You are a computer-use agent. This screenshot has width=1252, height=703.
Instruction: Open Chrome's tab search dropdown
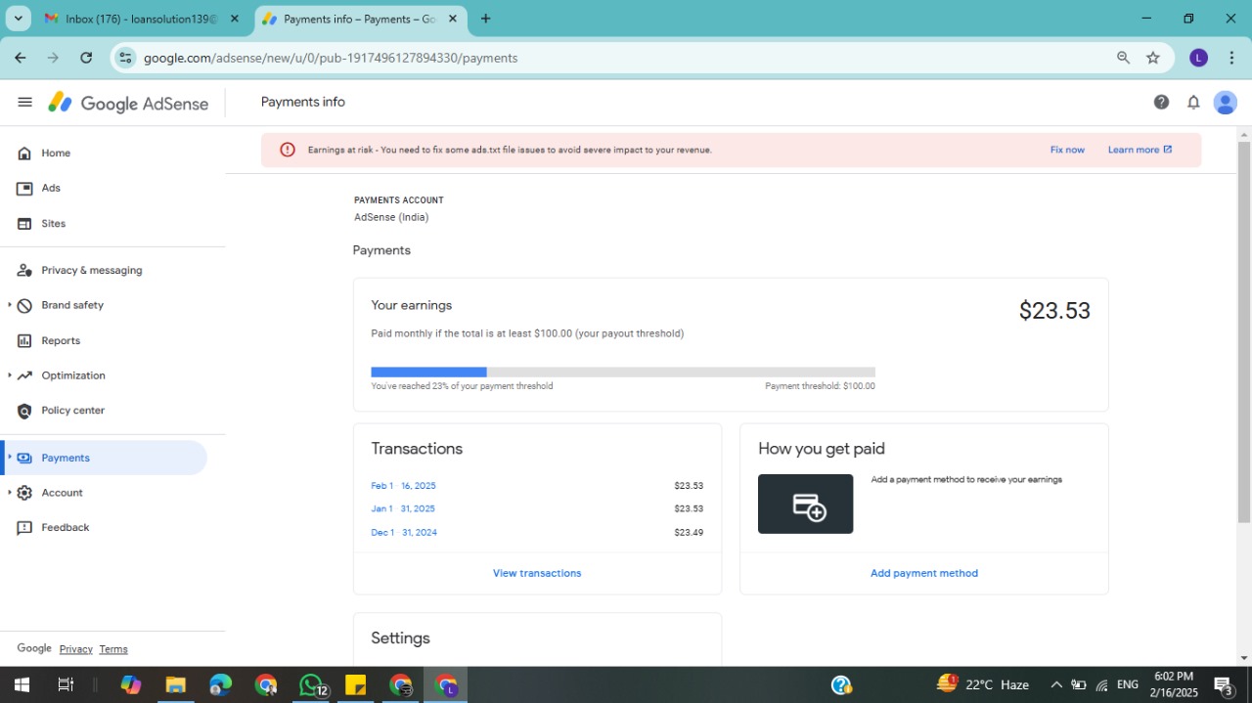pos(19,19)
